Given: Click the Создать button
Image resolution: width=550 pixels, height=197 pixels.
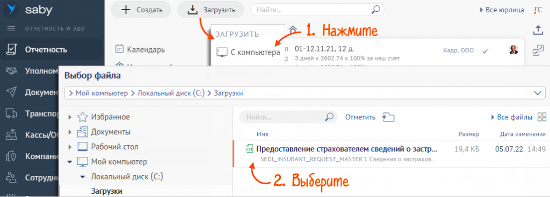Looking at the screenshot, I should (141, 10).
